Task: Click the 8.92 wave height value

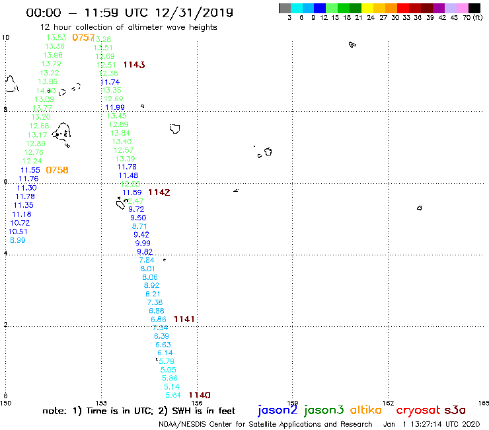Action: (x=151, y=285)
